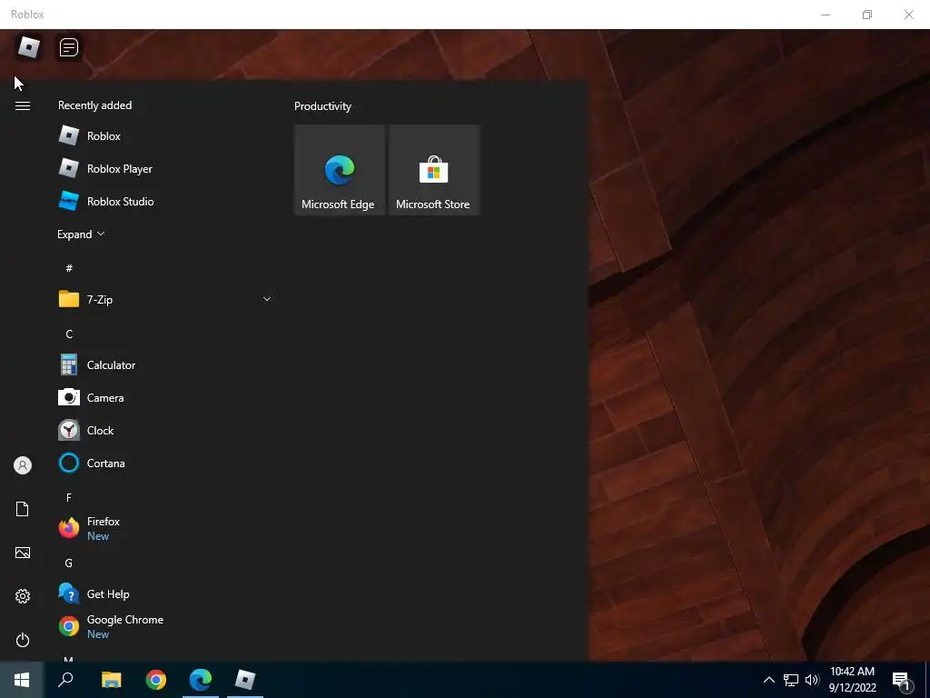Screen dimensions: 930x698
Task: Launch Cortana
Action: click(165, 463)
